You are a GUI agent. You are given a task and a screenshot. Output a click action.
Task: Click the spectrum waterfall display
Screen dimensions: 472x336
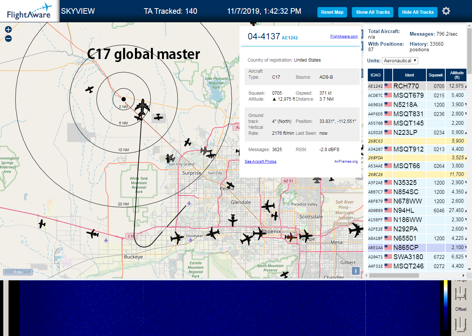point(230,309)
